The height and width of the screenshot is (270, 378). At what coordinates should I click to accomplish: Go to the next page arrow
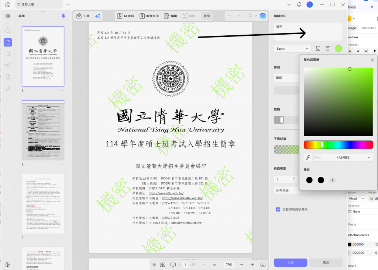coord(214,265)
